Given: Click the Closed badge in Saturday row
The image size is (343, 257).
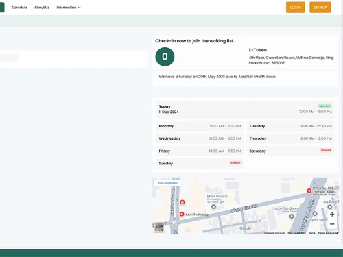Looking at the screenshot, I should [326, 150].
